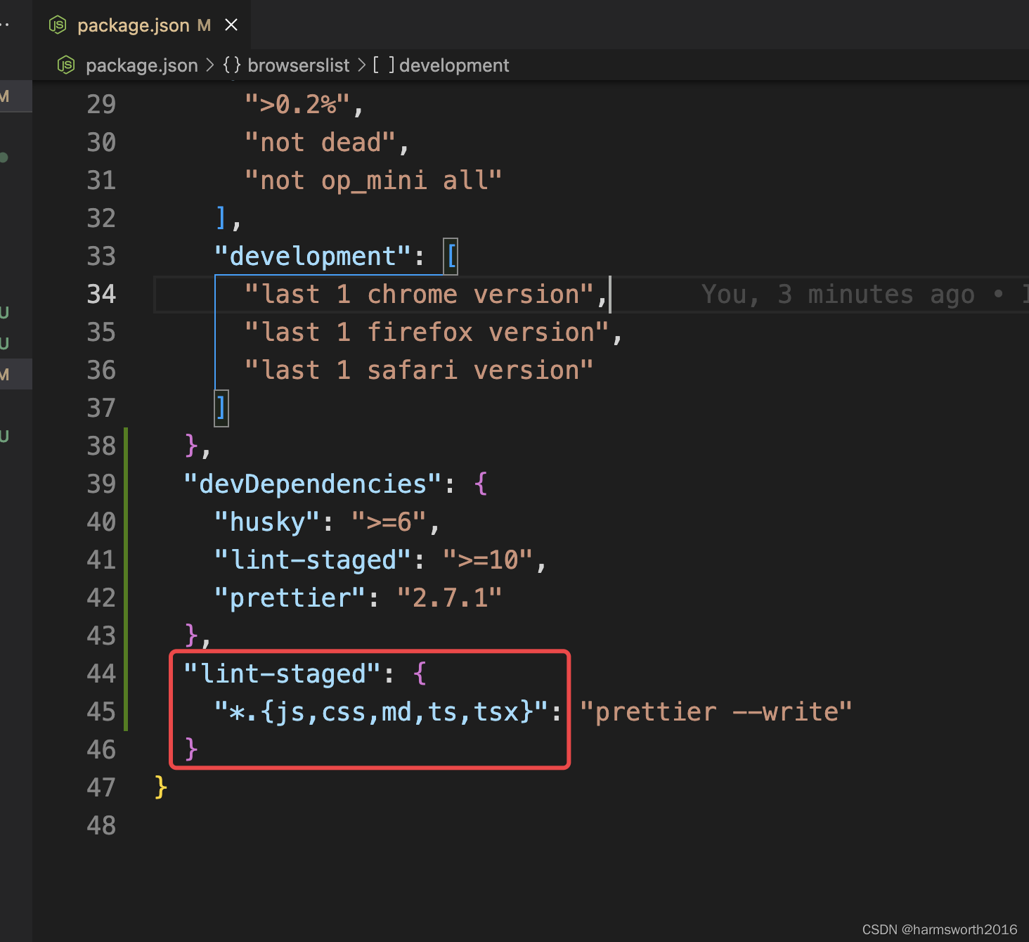The height and width of the screenshot is (942, 1029).
Task: Click the ">=10" version value
Action: [488, 560]
